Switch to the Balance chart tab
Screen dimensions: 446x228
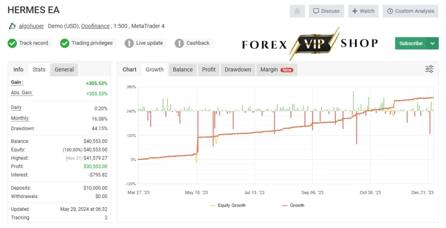(x=182, y=69)
